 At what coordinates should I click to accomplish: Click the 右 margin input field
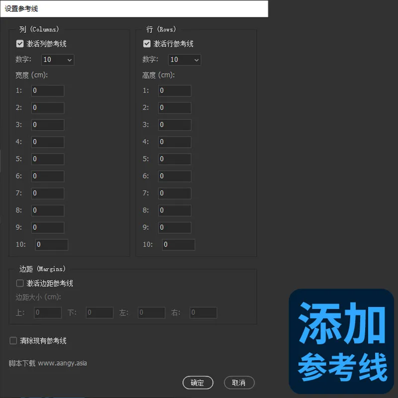(x=203, y=312)
